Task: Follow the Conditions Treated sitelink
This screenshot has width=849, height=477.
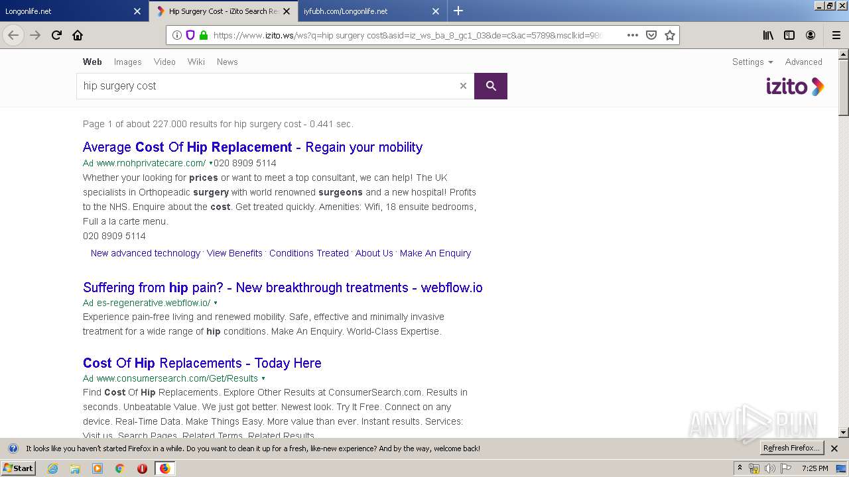Action: 309,253
